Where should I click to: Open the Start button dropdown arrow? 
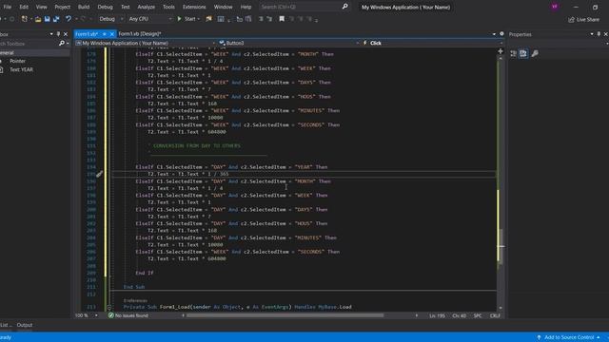[199, 19]
